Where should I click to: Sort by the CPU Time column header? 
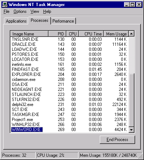pos(91,34)
